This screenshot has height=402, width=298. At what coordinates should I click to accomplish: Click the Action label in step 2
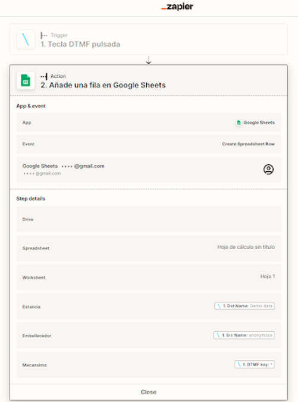tap(58, 76)
